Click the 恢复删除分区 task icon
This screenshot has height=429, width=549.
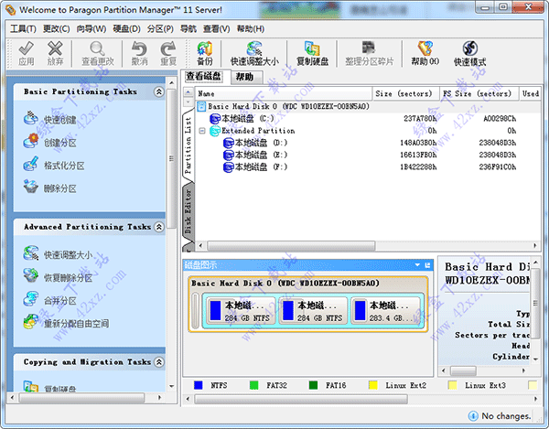click(x=31, y=275)
